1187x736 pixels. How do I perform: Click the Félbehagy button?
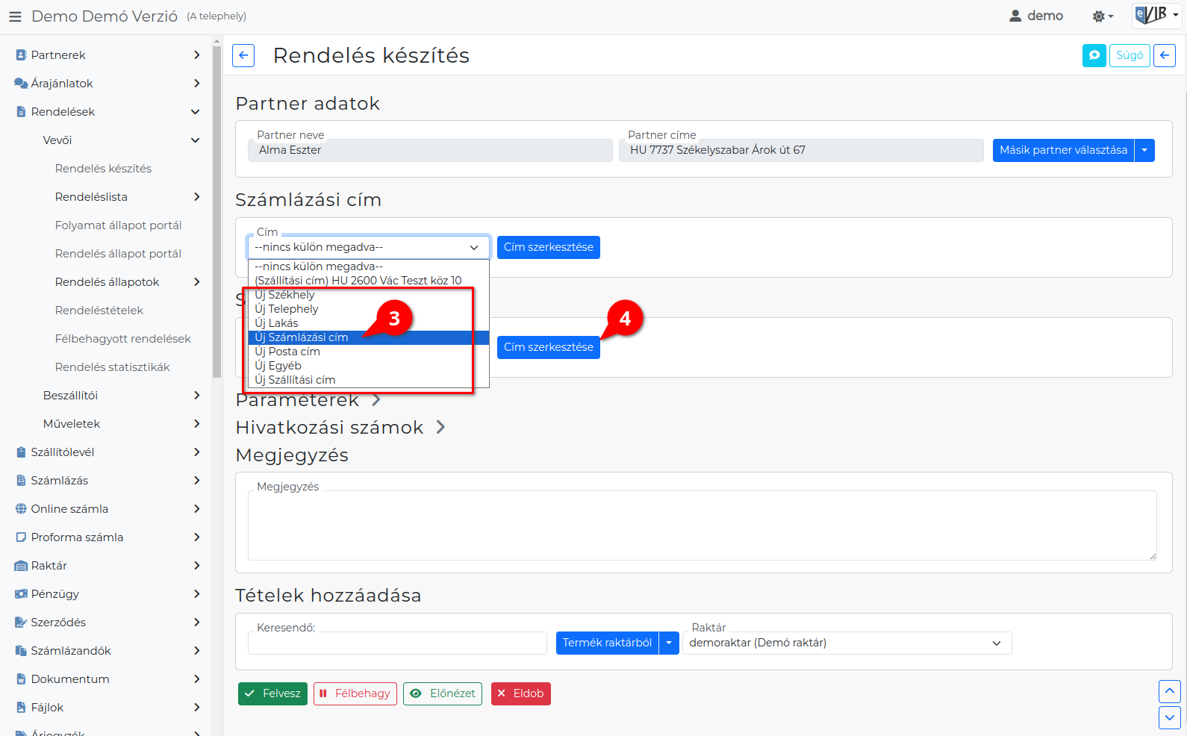pos(355,693)
